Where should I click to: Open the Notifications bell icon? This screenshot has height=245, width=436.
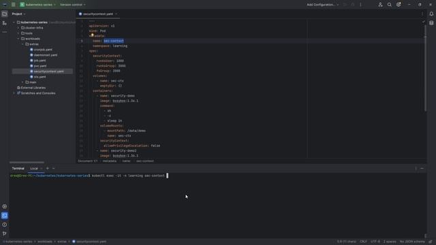click(x=431, y=14)
